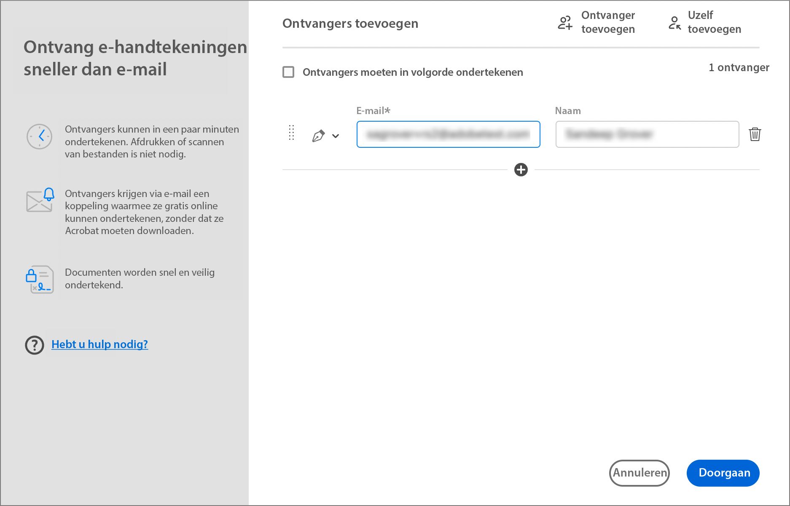Click the Annuleren button
Viewport: 790px width, 506px height.
[639, 473]
